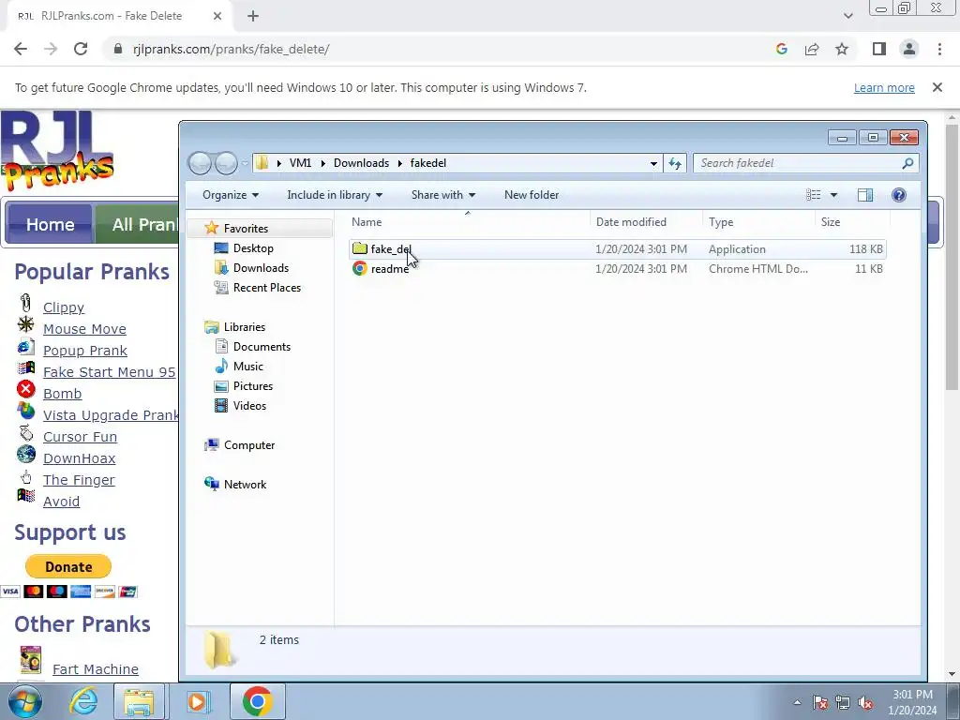Image resolution: width=960 pixels, height=720 pixels.
Task: Click Explorer back navigation button
Action: pyautogui.click(x=199, y=163)
